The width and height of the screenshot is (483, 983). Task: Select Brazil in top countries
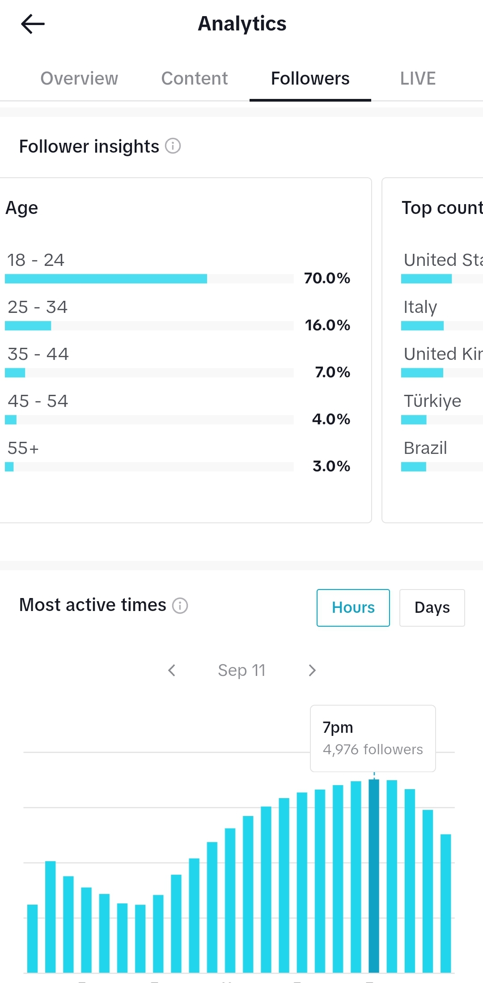click(x=425, y=448)
